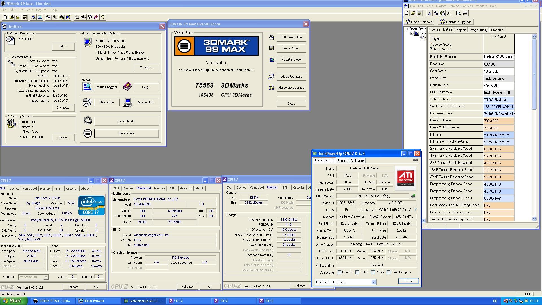This screenshot has width=542, height=305.
Task: Click System Info computer icon in 3DMark toolbar
Action: point(33,18)
